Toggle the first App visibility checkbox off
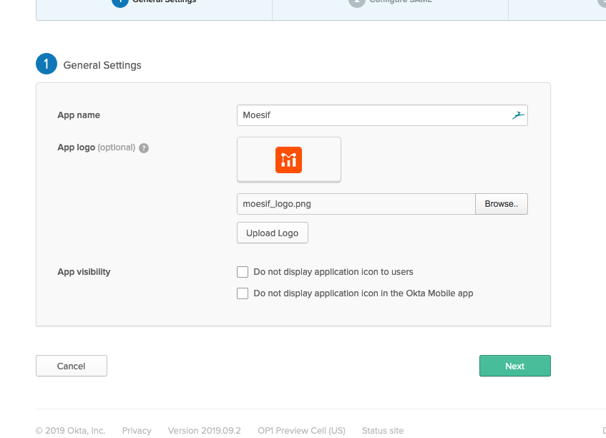Screen dimensions: 606x438 [243, 272]
